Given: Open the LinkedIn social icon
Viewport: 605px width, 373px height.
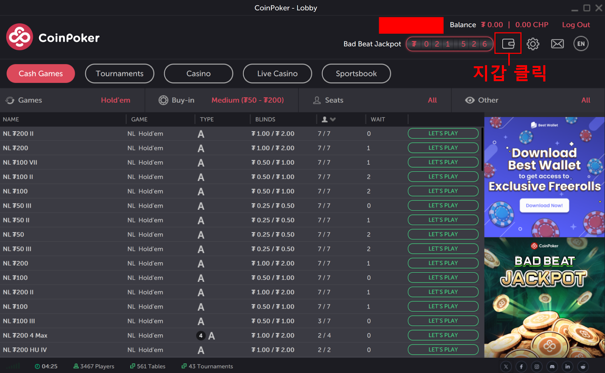Looking at the screenshot, I should pos(568,366).
